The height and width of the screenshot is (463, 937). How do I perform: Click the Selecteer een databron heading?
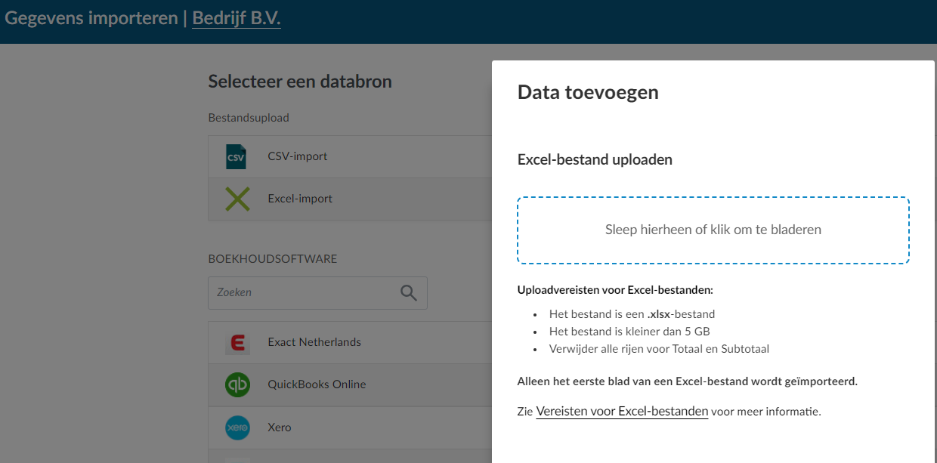[300, 82]
